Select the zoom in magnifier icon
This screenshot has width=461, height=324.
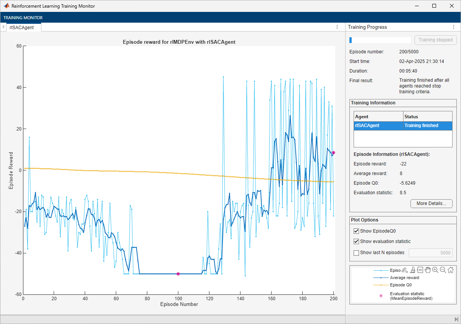coord(435,270)
